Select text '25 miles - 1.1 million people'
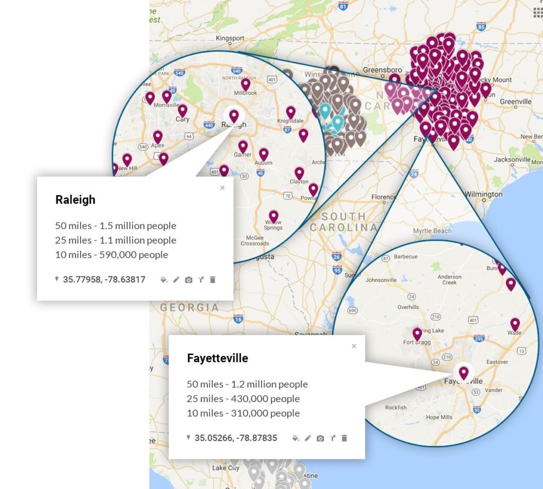This screenshot has width=543, height=489. coord(116,240)
